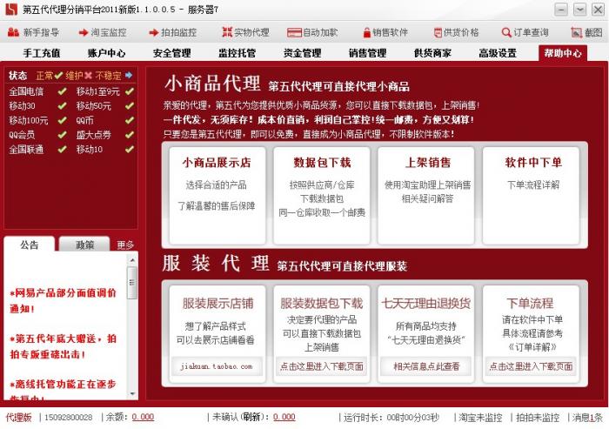Open 供货价格 toolbar item
The image size is (609, 429).
(x=456, y=32)
